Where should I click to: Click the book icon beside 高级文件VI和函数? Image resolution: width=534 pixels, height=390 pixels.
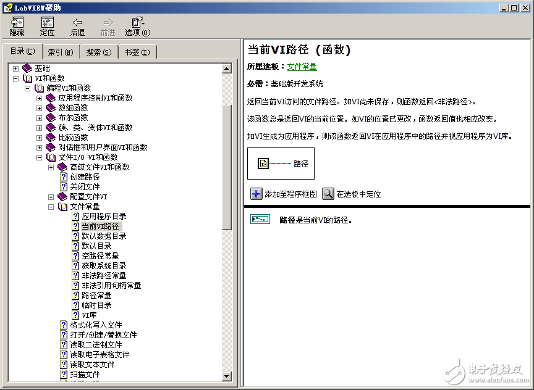click(62, 167)
